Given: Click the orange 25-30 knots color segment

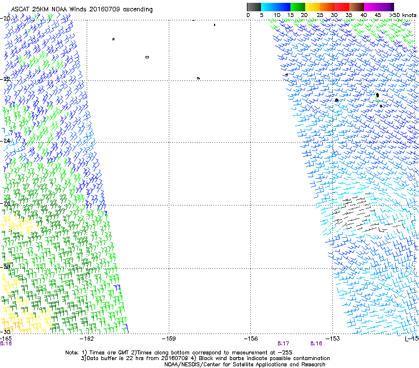Looking at the screenshot, I should pos(327,7).
